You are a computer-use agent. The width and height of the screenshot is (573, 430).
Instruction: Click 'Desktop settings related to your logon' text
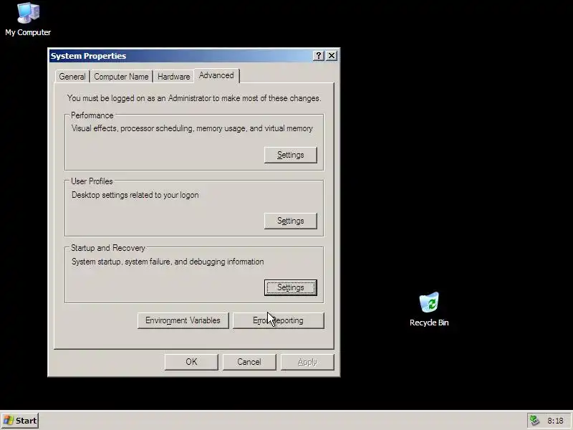(x=135, y=195)
